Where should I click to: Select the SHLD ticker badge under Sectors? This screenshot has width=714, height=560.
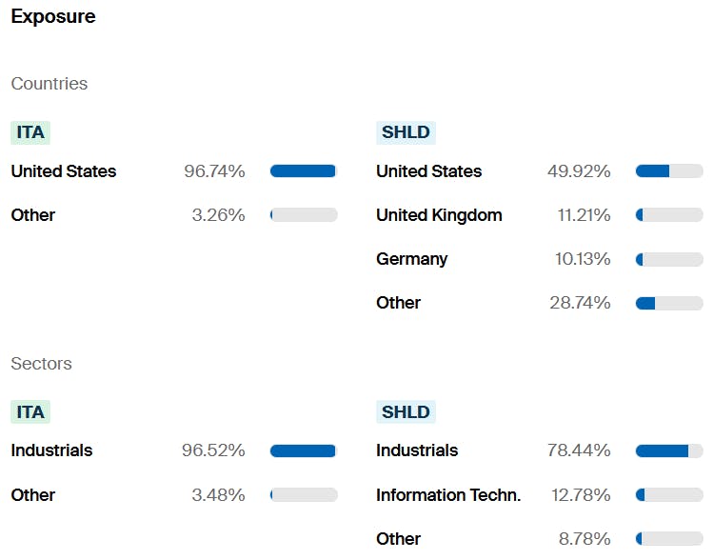(406, 411)
